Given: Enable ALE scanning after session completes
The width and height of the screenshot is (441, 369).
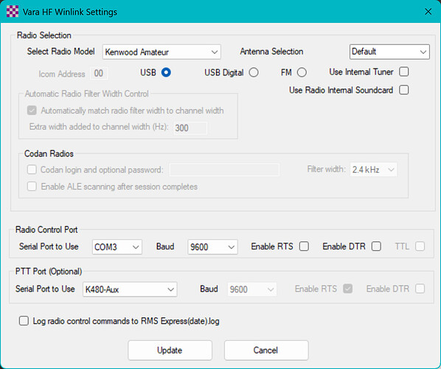Looking at the screenshot, I should pos(32,186).
